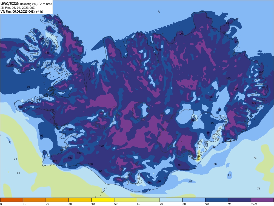Click the humidity value 86 on the map

point(215,164)
